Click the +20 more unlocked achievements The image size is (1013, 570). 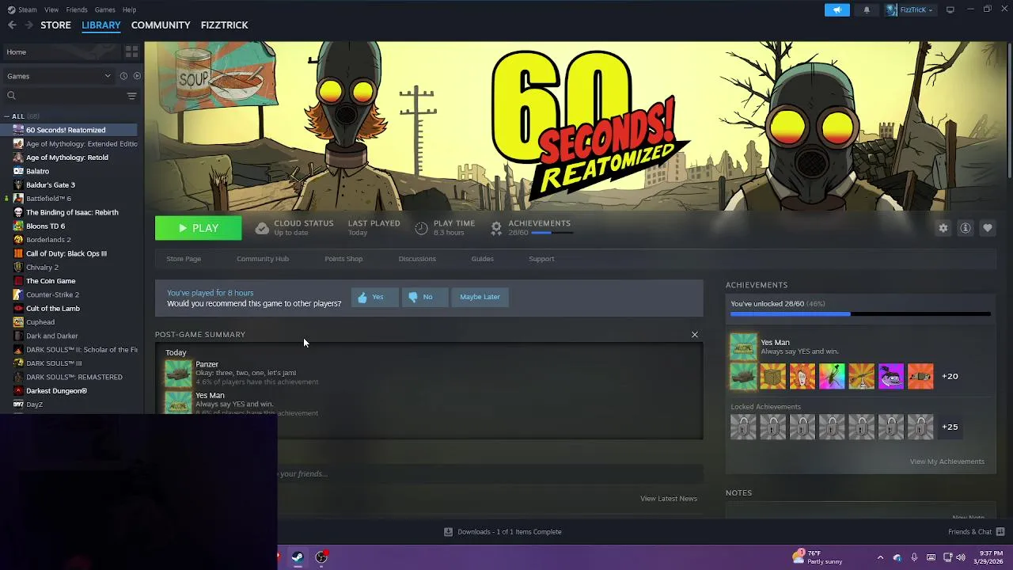click(x=950, y=376)
